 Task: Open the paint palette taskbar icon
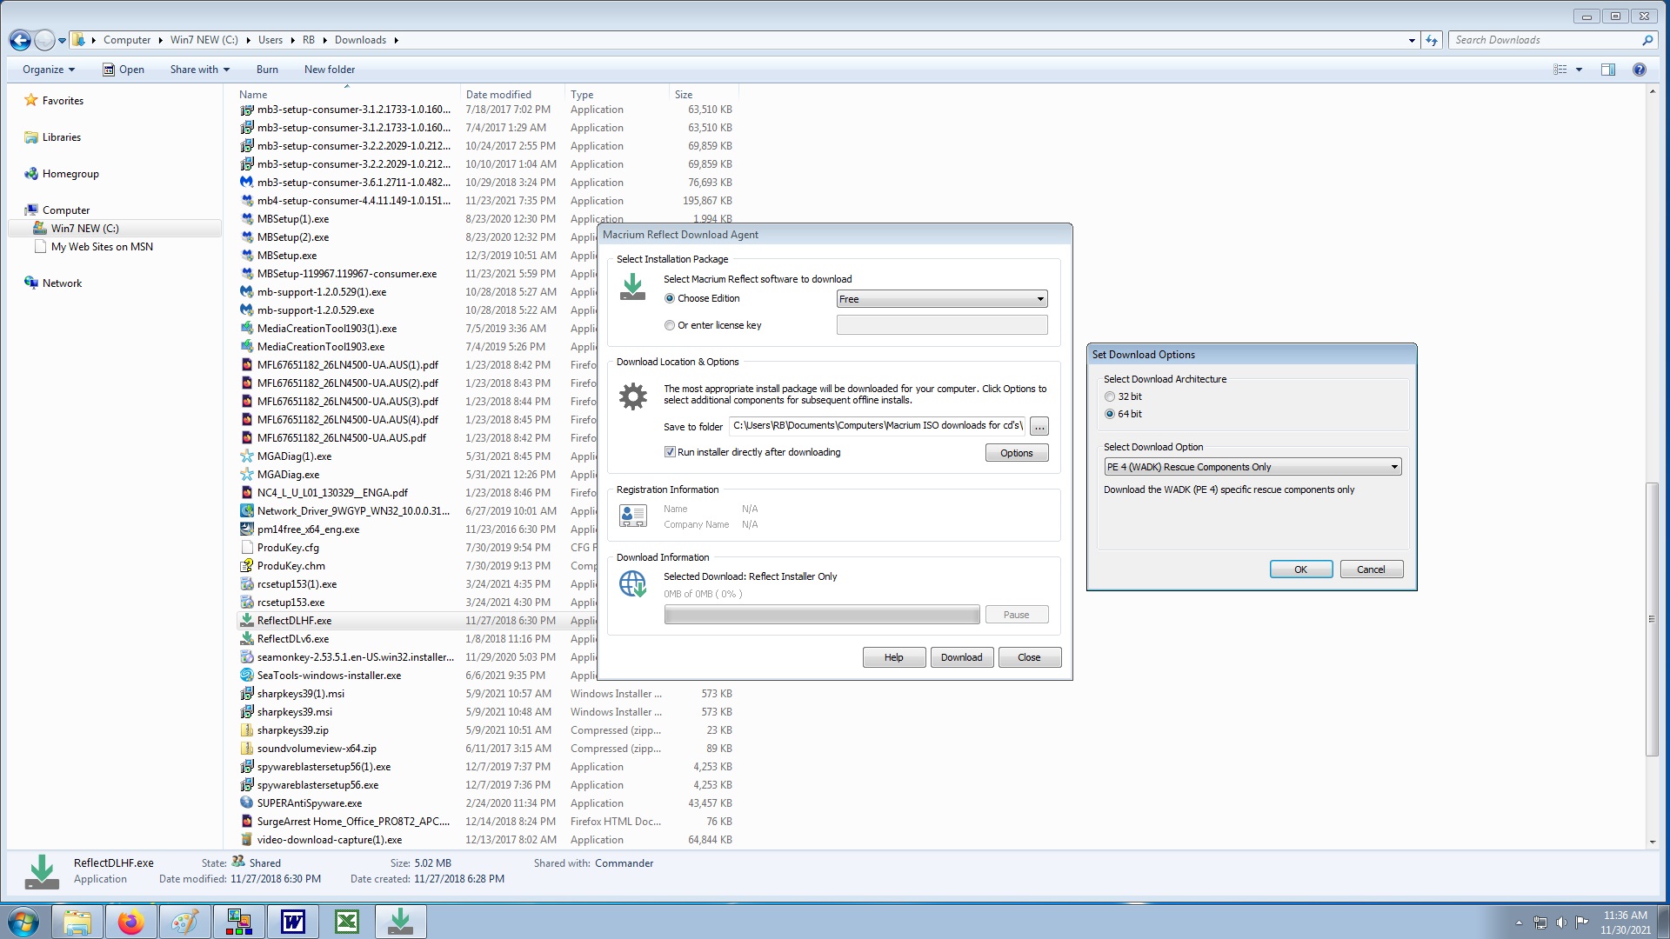pyautogui.click(x=185, y=922)
